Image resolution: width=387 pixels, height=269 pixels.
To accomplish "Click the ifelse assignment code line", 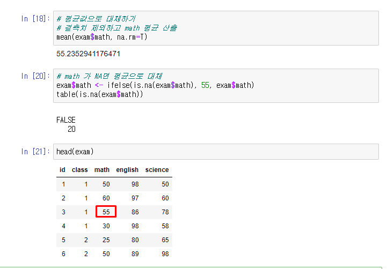I will 155,85.
